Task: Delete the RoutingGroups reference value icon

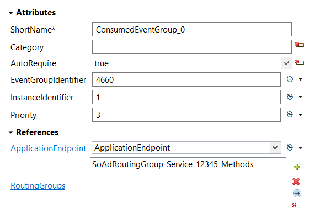Action: (297, 206)
